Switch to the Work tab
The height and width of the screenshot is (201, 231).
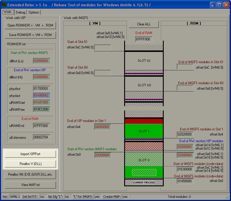click(x=8, y=12)
